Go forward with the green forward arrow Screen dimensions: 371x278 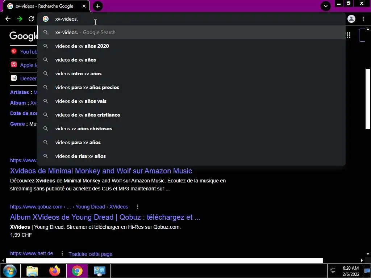pos(20,19)
